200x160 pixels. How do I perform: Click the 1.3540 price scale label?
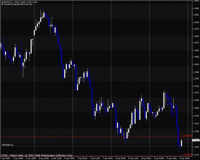pyautogui.click(x=196, y=22)
